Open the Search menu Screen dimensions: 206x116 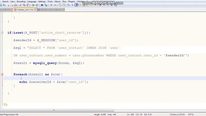(x=5, y=1)
